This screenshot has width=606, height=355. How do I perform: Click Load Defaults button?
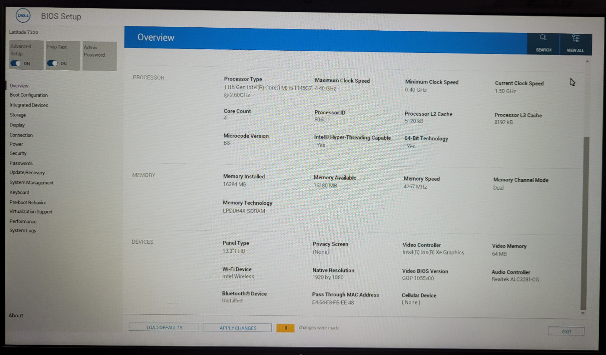[x=164, y=327]
